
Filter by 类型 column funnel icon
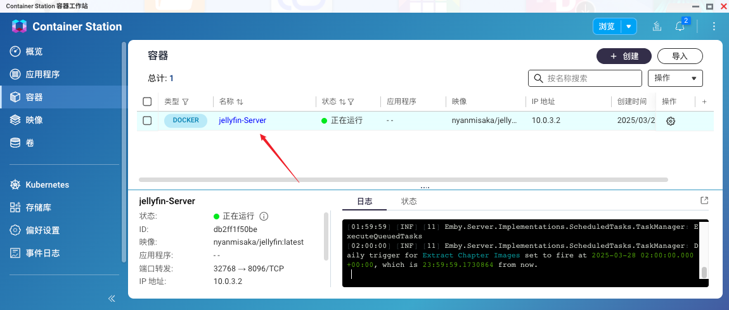click(x=186, y=101)
